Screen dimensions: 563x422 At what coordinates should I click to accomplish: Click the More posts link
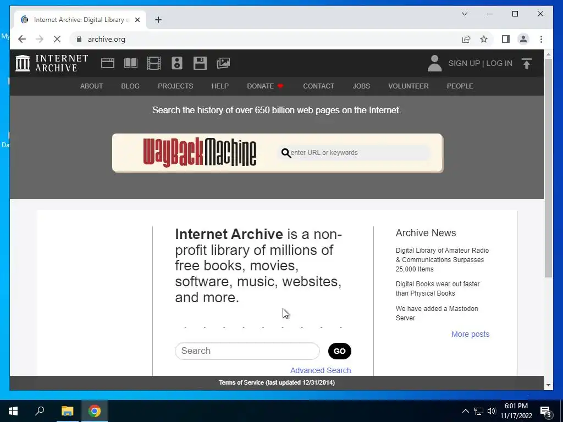point(471,334)
